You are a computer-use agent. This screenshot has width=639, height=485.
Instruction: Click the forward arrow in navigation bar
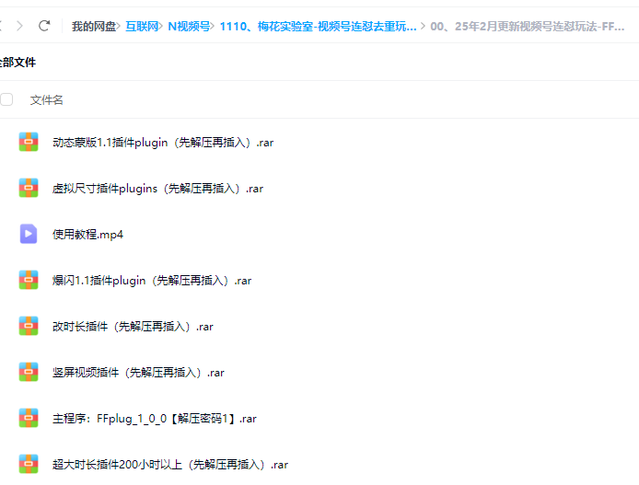[44, 27]
